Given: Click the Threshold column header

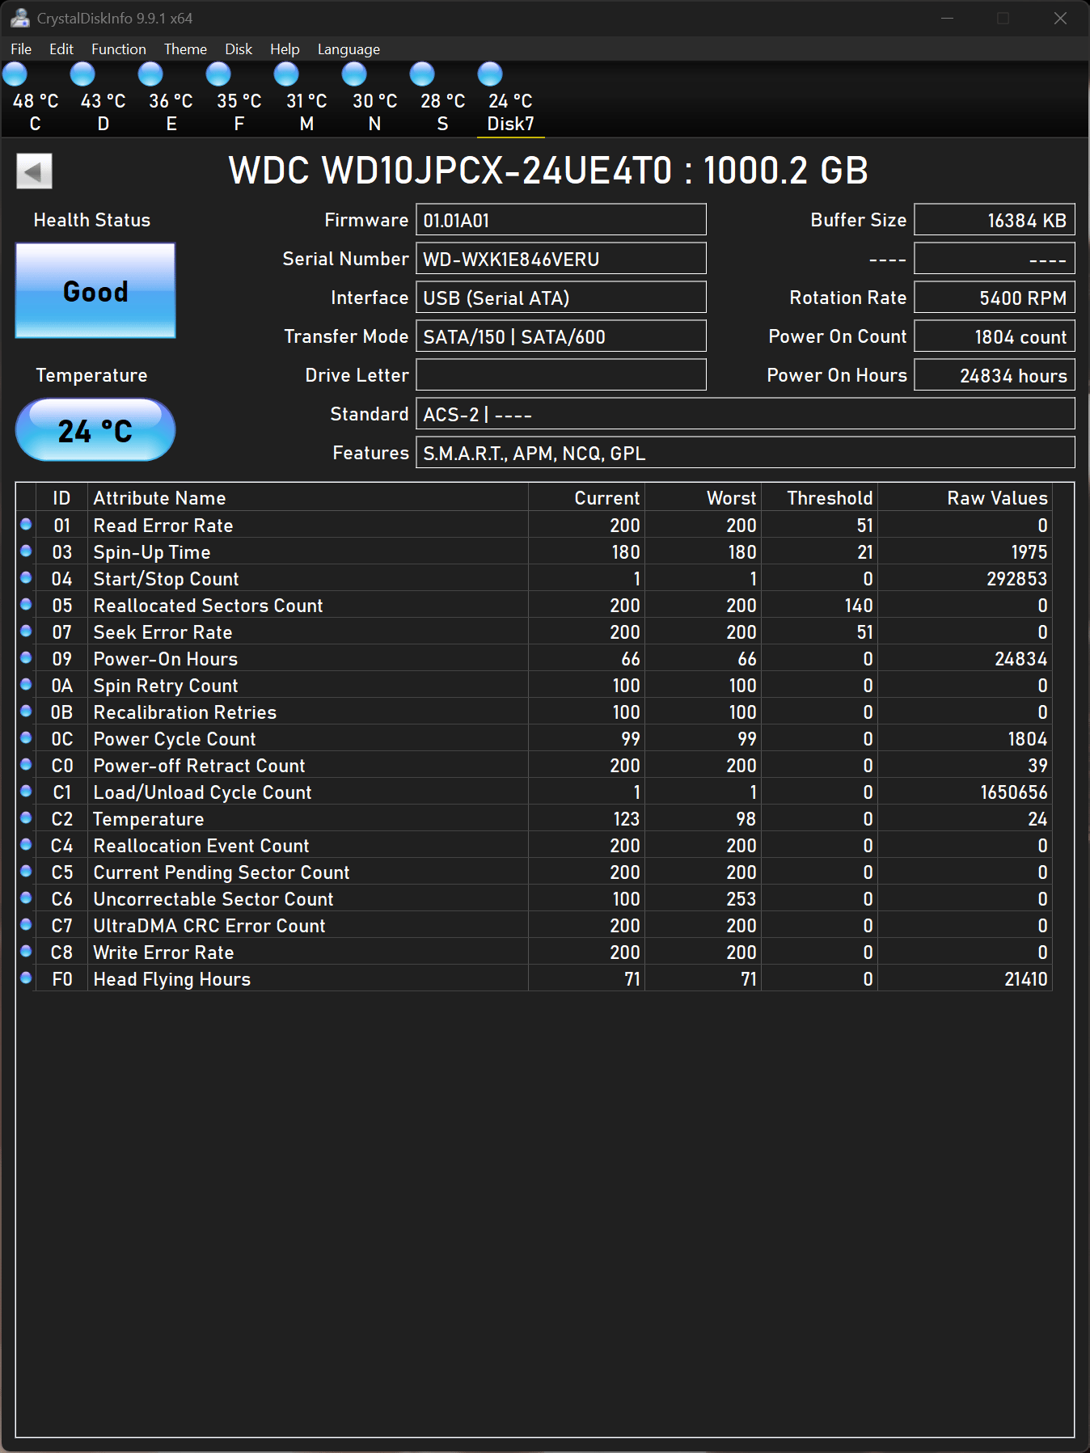Looking at the screenshot, I should click(819, 497).
